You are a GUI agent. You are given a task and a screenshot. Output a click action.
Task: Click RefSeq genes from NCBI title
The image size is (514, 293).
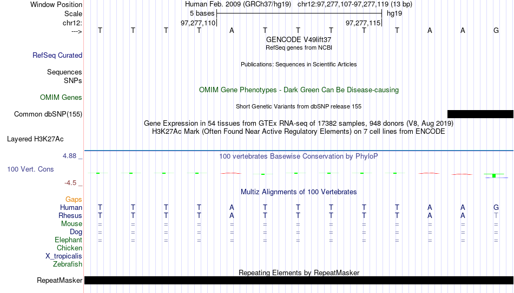click(299, 47)
